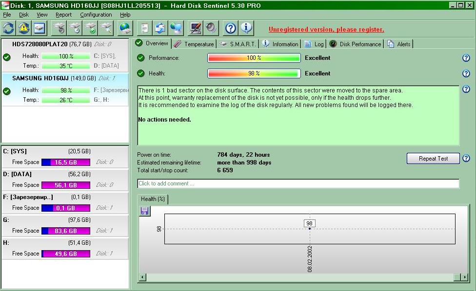
Task: Click help icon beside Performance bar
Action: tap(466, 58)
